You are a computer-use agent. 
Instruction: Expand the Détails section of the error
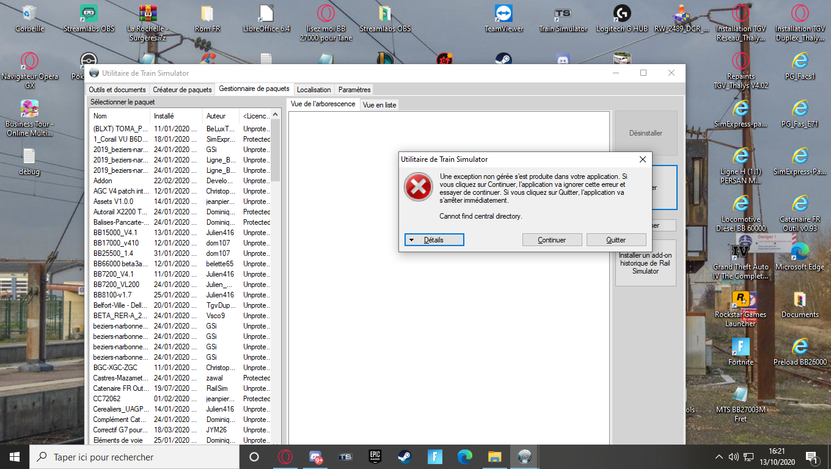coord(434,240)
